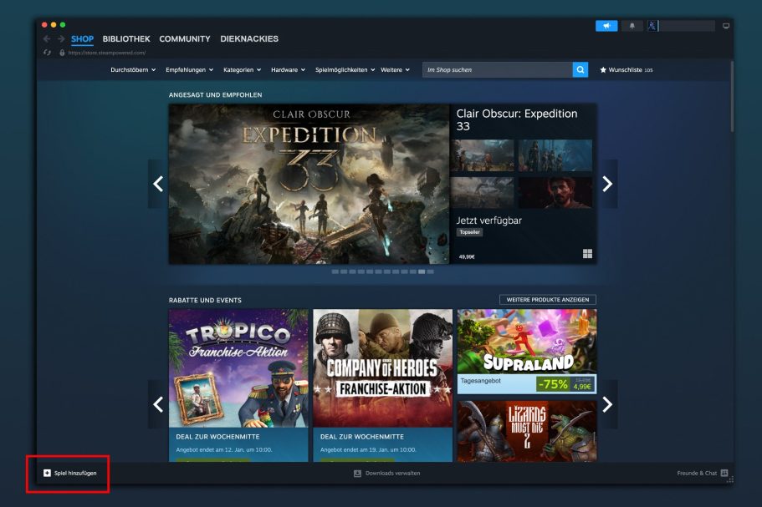Select the first carousel page dot
762x507 pixels.
pyautogui.click(x=335, y=271)
